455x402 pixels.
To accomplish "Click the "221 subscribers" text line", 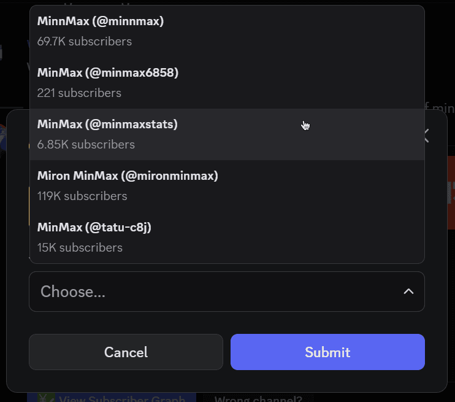I will [79, 93].
